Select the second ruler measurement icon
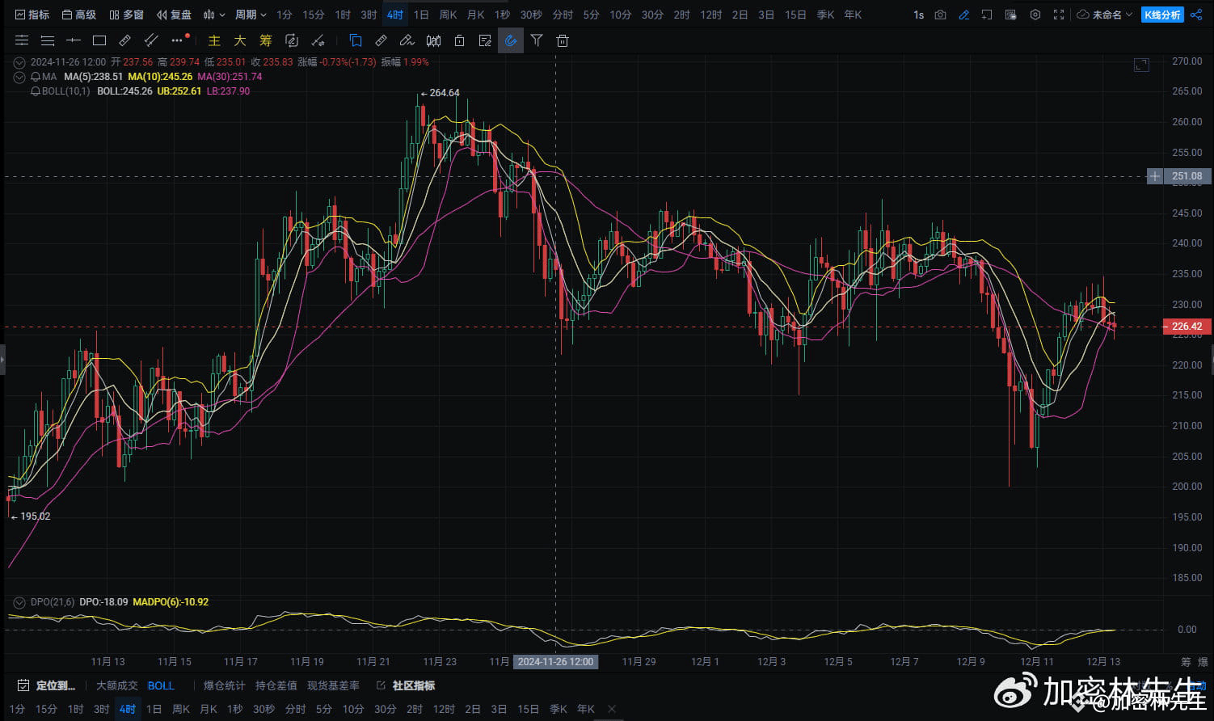 [381, 40]
